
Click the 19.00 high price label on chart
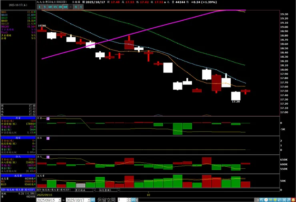click(x=42, y=26)
